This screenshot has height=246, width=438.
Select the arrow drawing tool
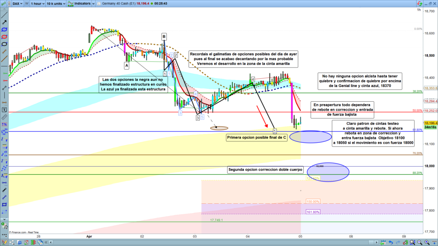coord(4,21)
